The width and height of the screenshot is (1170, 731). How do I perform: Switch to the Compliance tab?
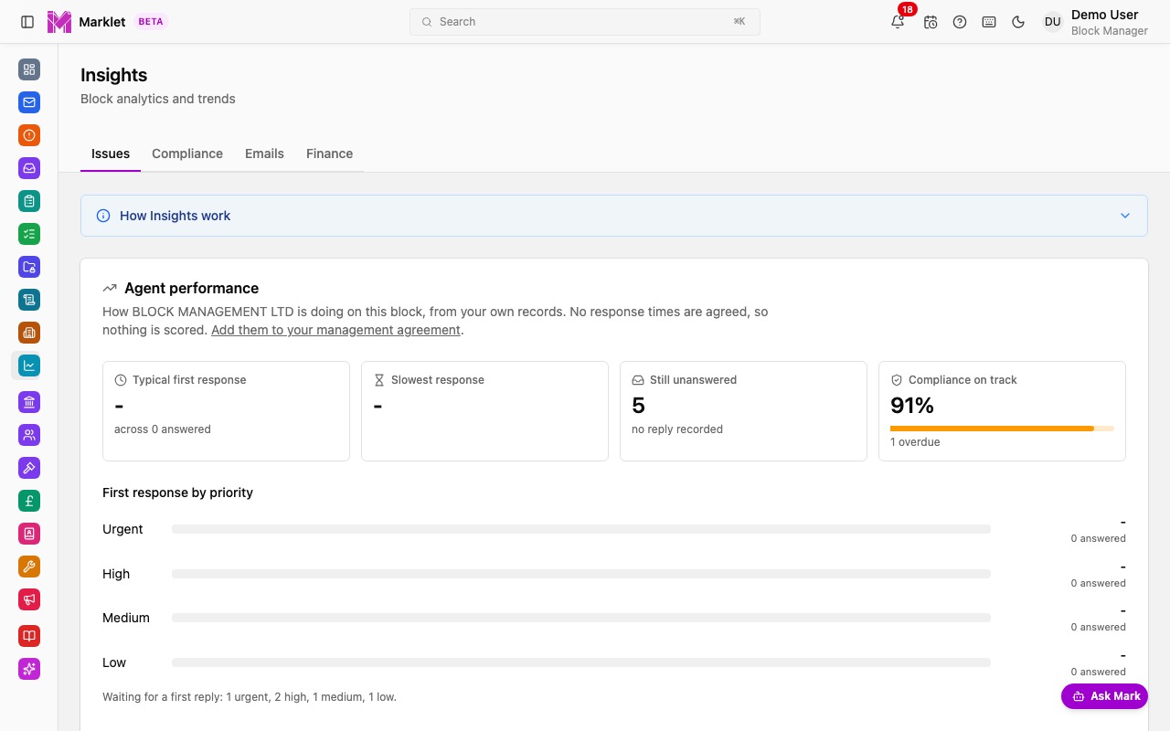tap(187, 154)
